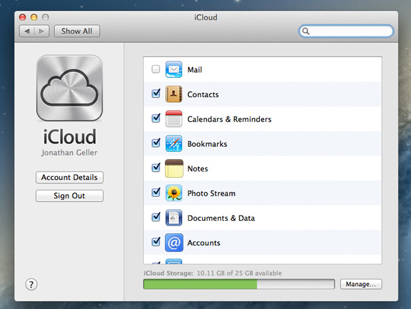This screenshot has width=411, height=309.
Task: Enable the Mail checkbox
Action: tap(156, 69)
